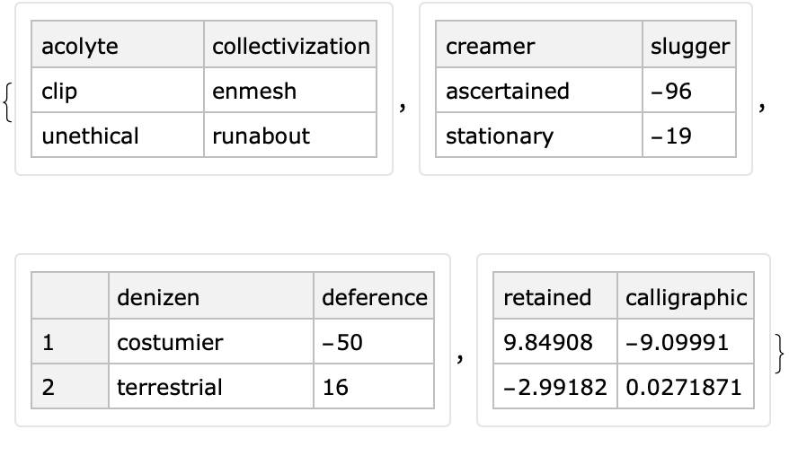Click the cell containing 0.0271871
789x456 pixels.
pos(686,387)
